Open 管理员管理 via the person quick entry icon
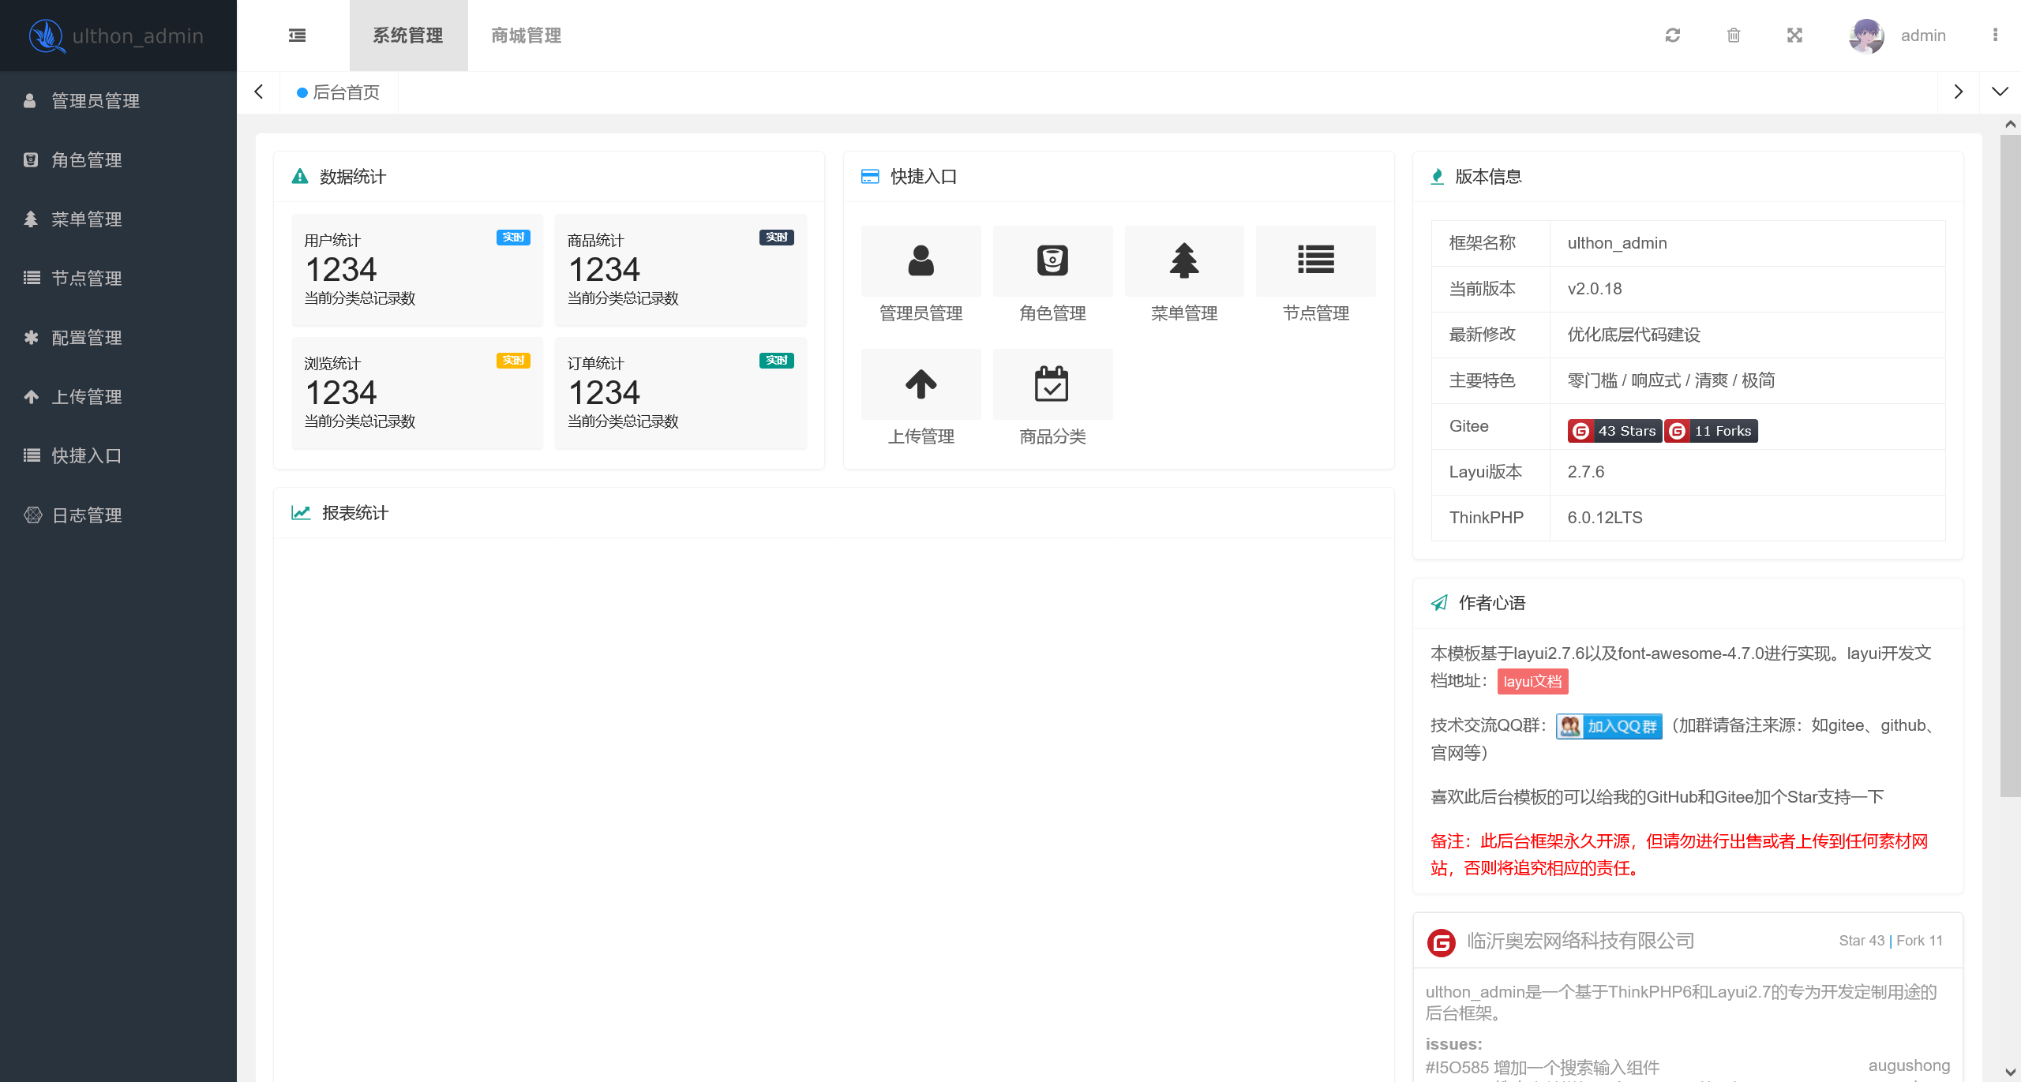The width and height of the screenshot is (2021, 1082). pyautogui.click(x=921, y=260)
